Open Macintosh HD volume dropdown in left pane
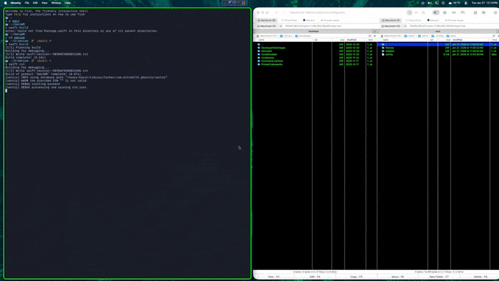 [x=268, y=26]
